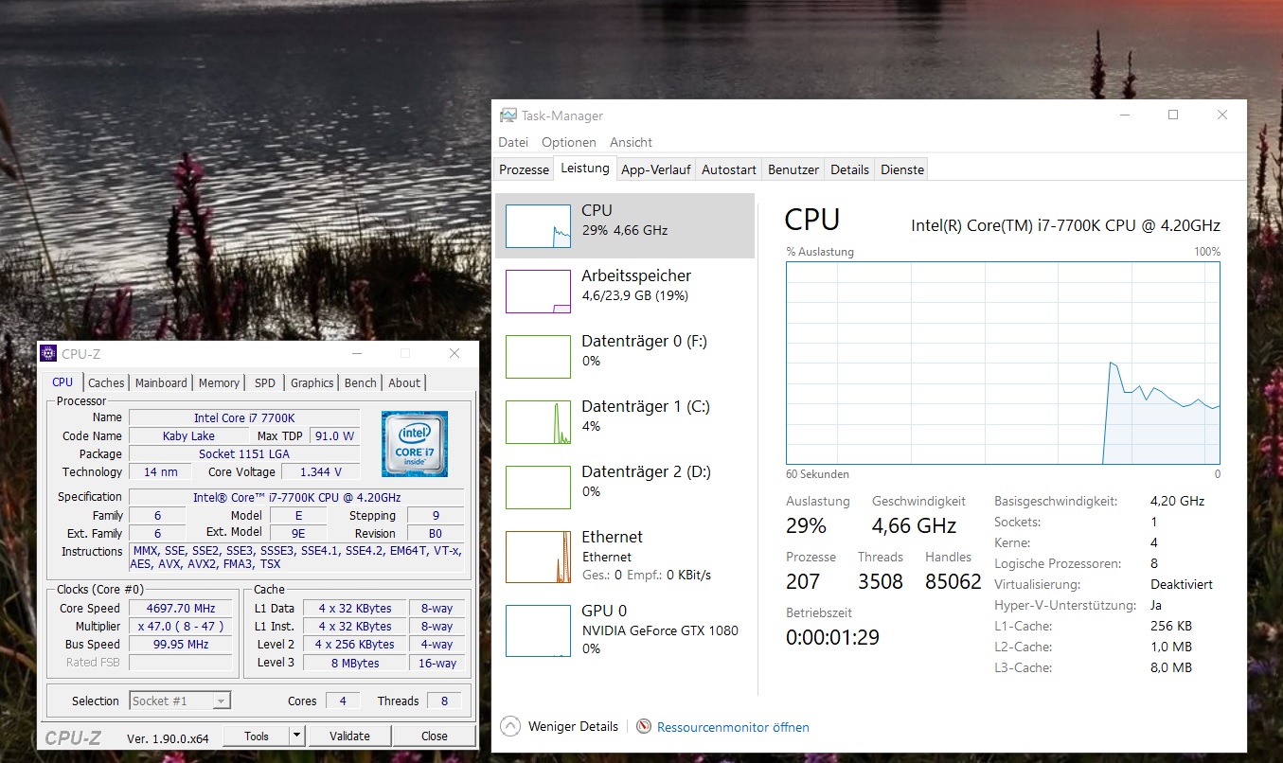Viewport: 1283px width, 763px height.
Task: Click the Geschwindigkeit value 4,66 GHz
Action: click(x=914, y=525)
